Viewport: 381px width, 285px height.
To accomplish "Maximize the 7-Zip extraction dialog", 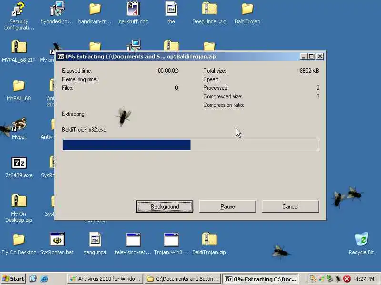I will click(311, 57).
